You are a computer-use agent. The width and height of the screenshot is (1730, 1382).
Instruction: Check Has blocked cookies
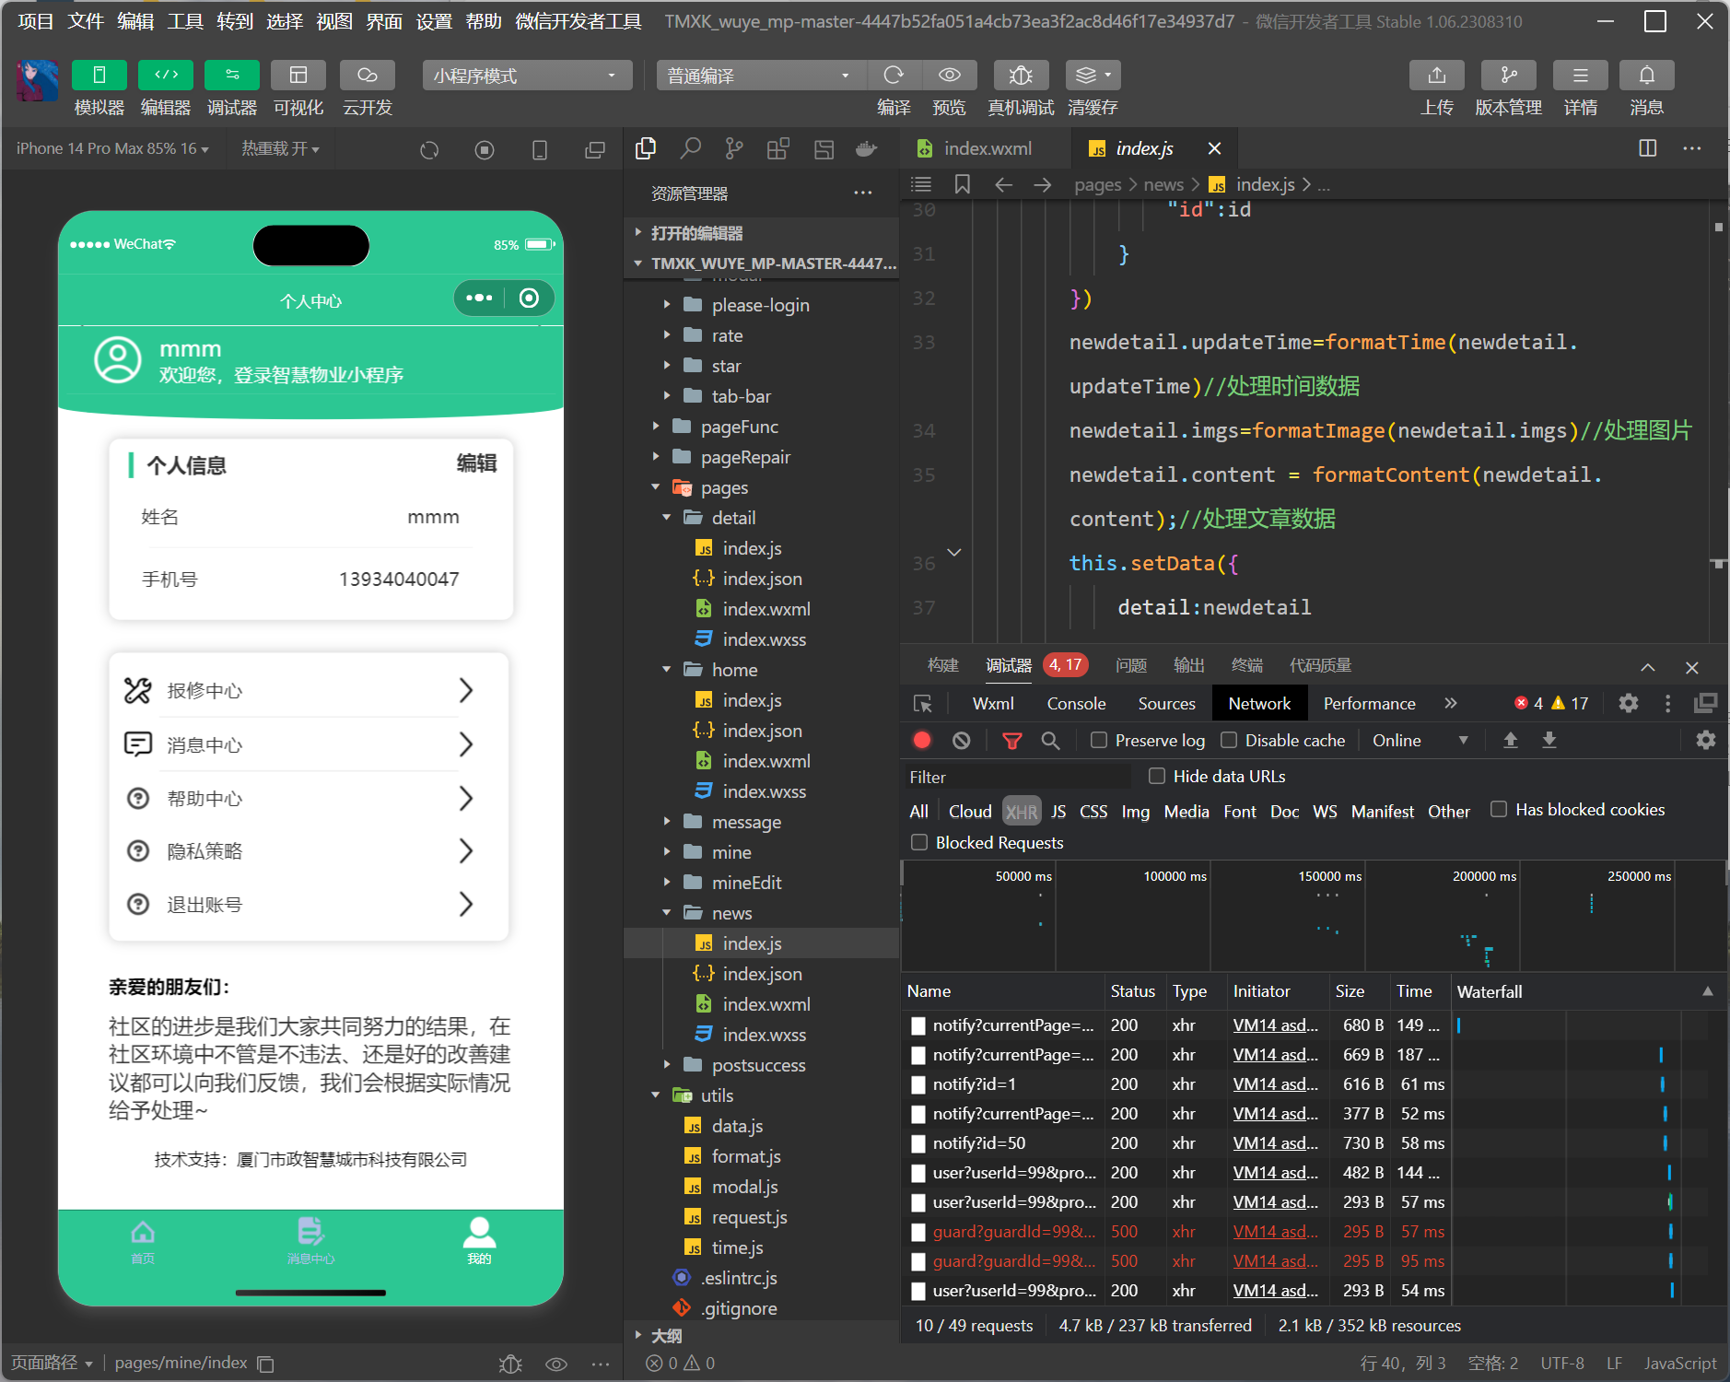pos(1499,809)
